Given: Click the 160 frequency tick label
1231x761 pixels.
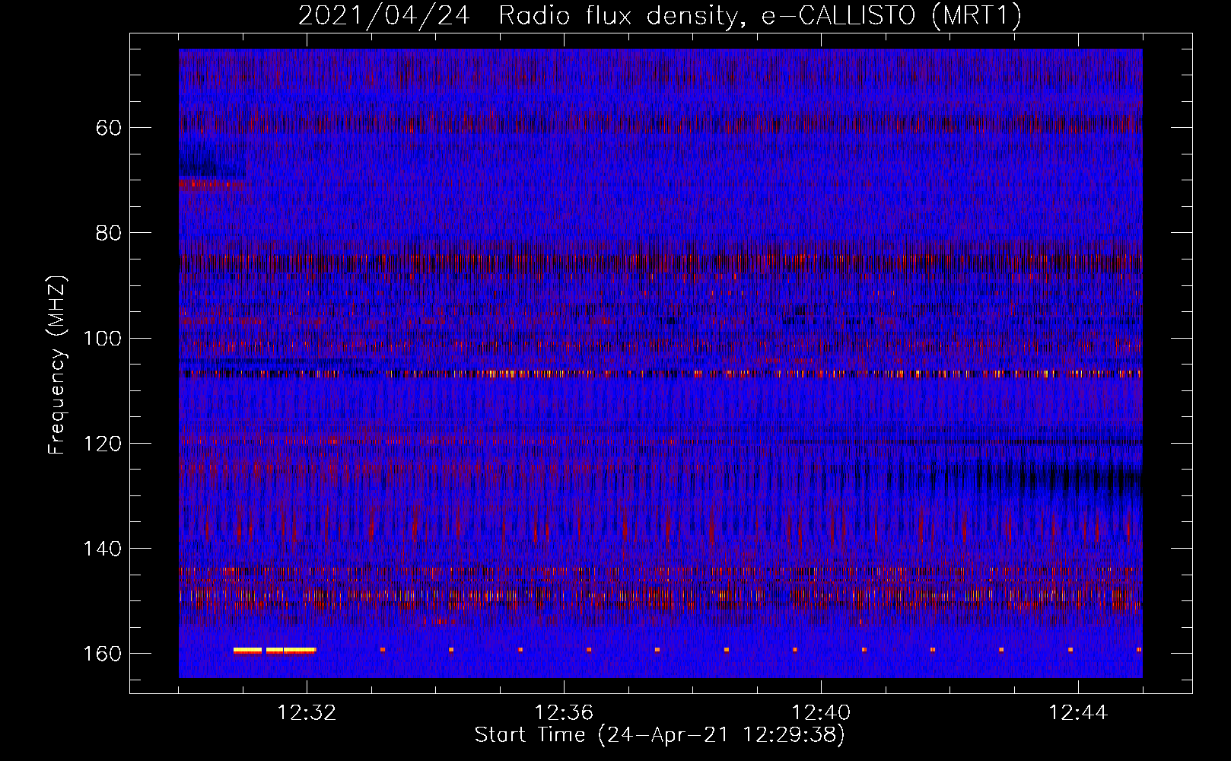Looking at the screenshot, I should 103,654.
